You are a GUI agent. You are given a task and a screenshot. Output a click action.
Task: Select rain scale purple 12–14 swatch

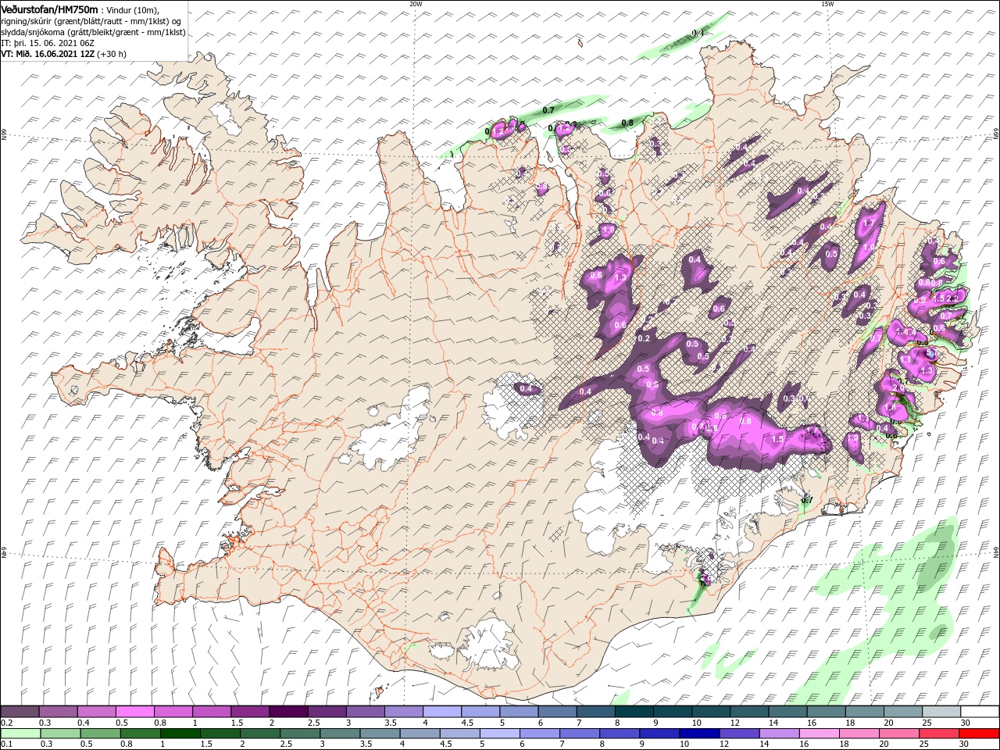pyautogui.click(x=738, y=734)
